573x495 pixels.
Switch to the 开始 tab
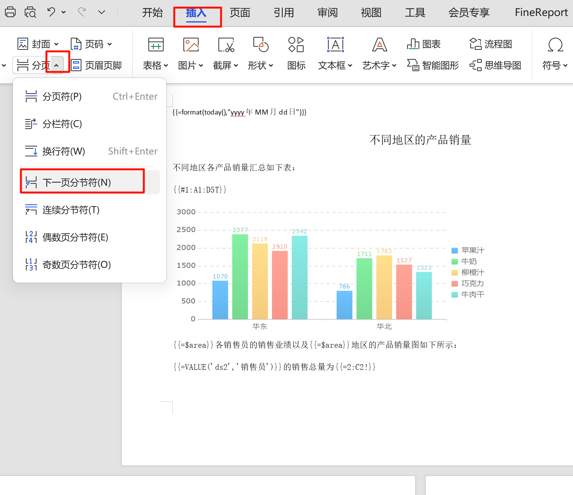point(152,13)
